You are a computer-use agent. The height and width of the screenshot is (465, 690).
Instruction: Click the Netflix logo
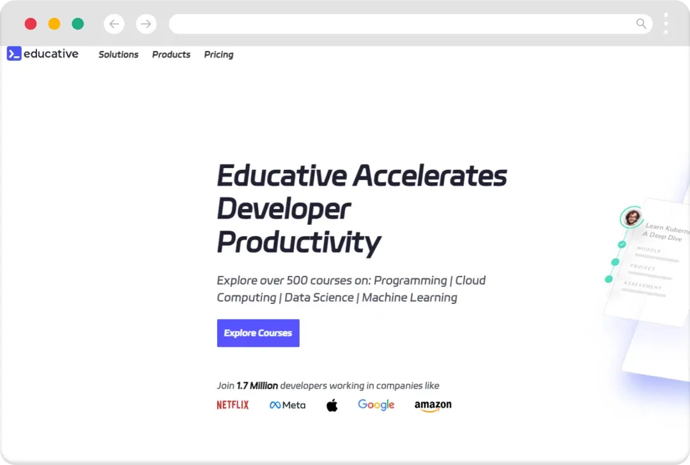click(233, 405)
